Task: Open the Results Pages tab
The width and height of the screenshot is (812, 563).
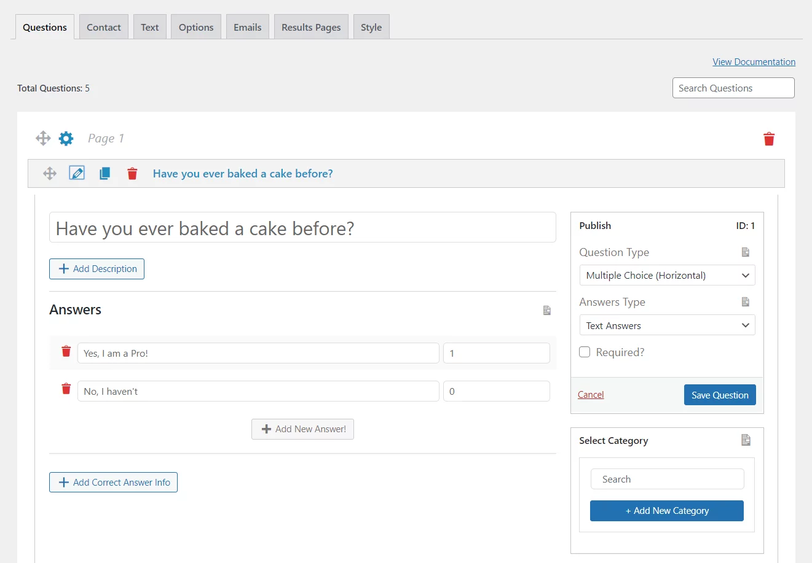Action: tap(311, 27)
